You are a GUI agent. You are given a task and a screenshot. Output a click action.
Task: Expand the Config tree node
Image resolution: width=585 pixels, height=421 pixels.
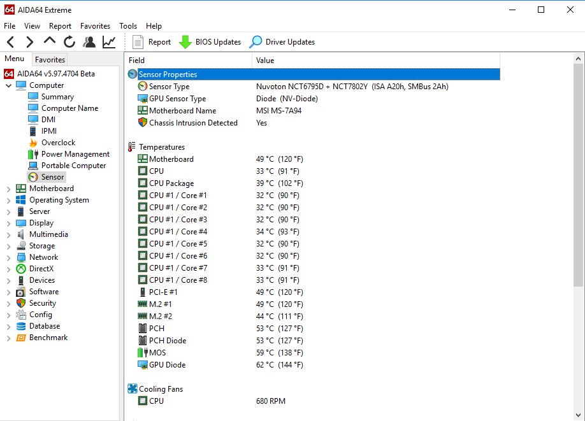tap(9, 315)
